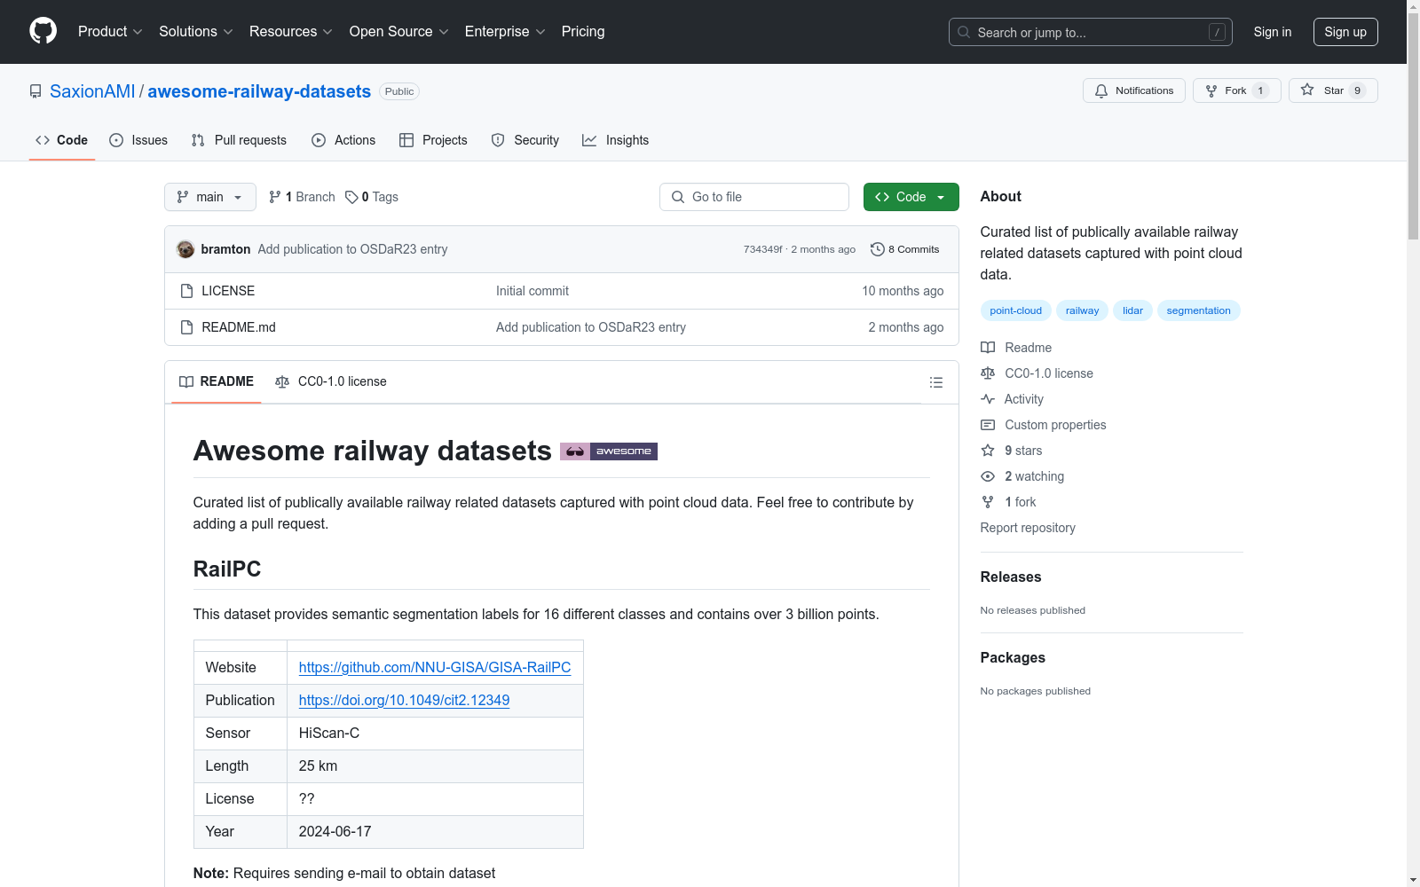Click the Sign up button

[1345, 32]
